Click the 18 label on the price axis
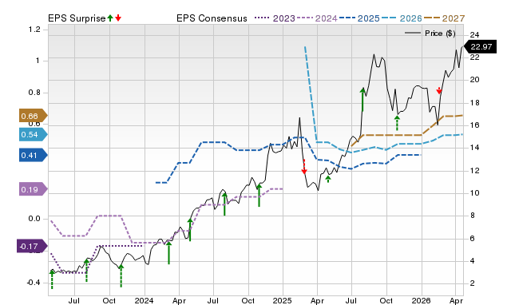 click(x=475, y=103)
